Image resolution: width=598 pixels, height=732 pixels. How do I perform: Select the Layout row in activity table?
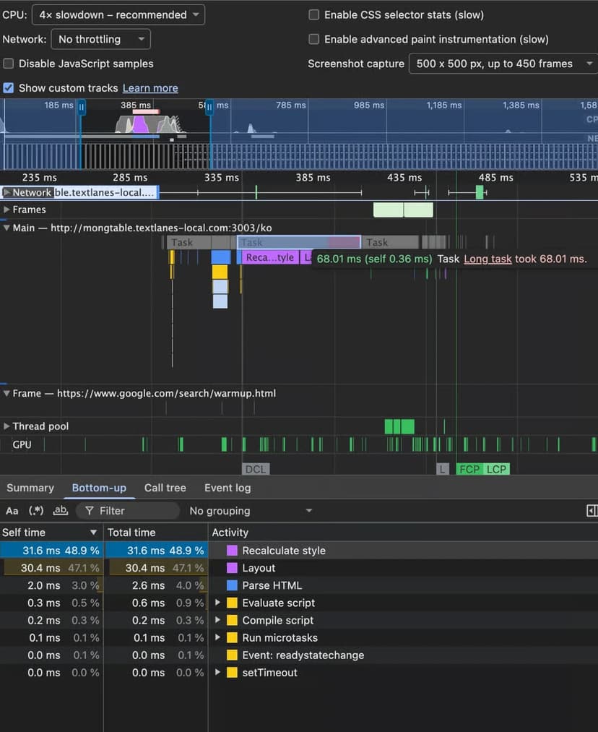coord(299,568)
